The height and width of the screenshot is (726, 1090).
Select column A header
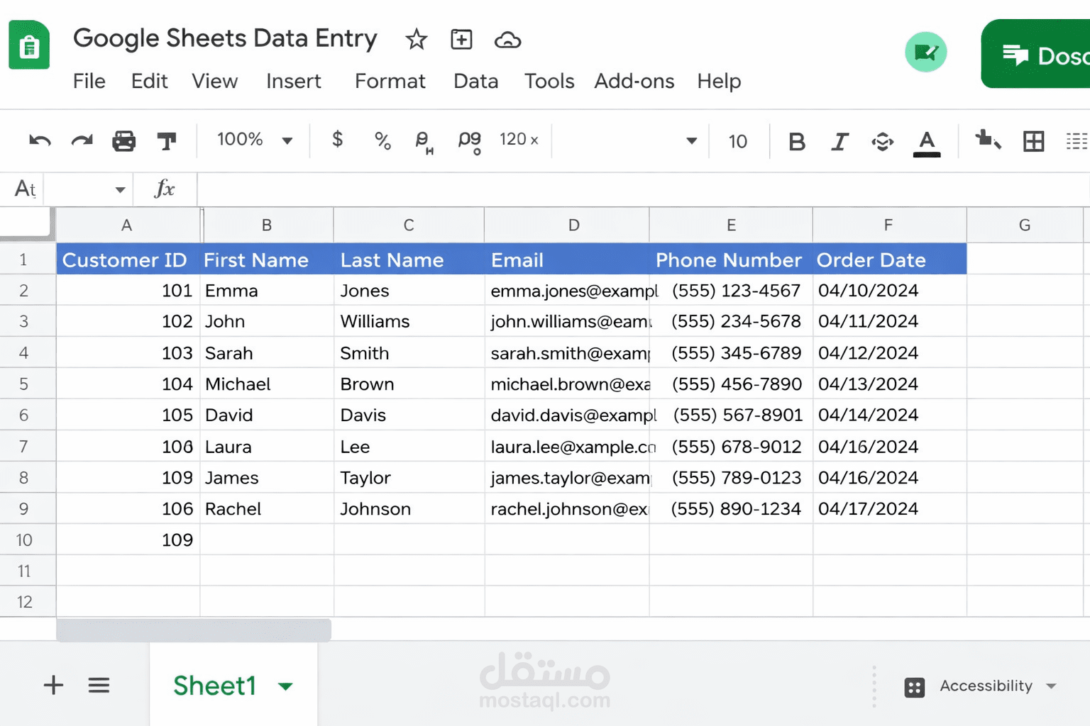(x=128, y=225)
